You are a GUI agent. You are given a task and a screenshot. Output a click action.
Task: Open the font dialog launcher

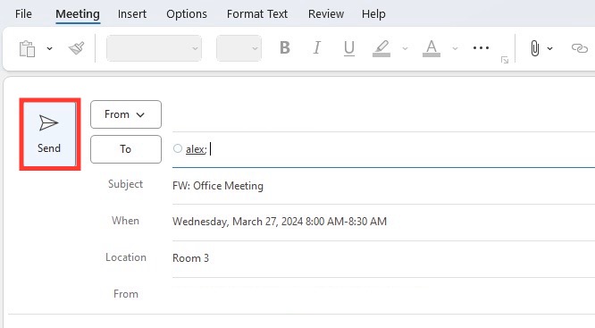(x=505, y=60)
